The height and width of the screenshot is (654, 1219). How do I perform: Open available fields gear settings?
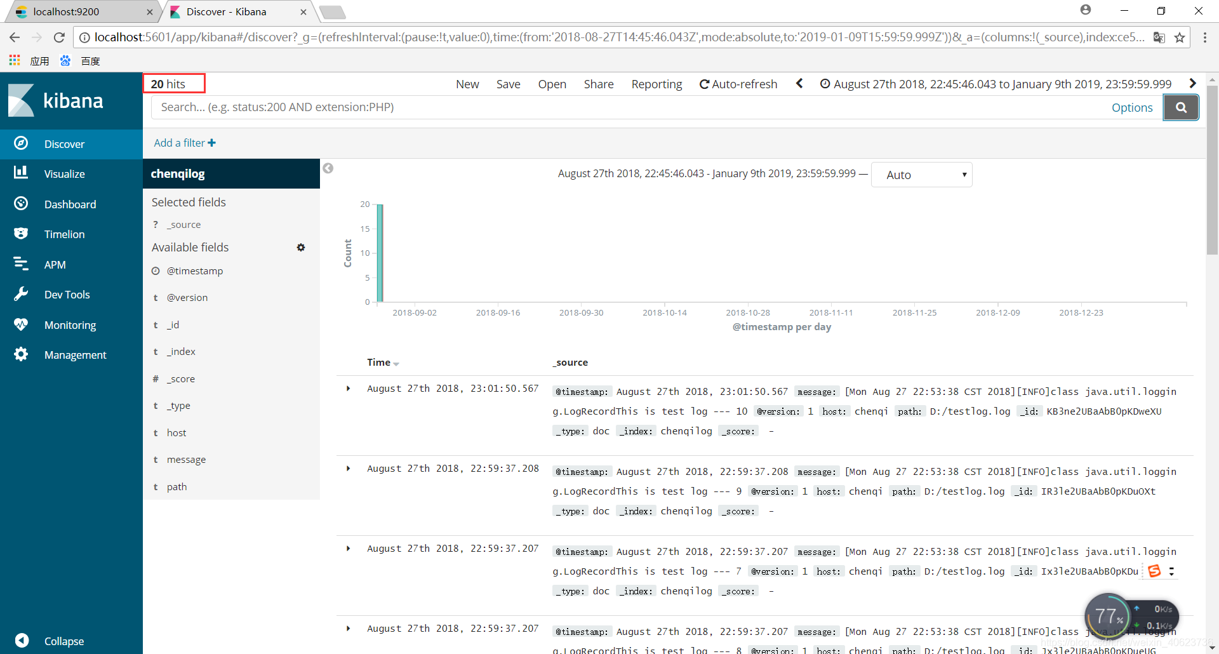point(301,248)
